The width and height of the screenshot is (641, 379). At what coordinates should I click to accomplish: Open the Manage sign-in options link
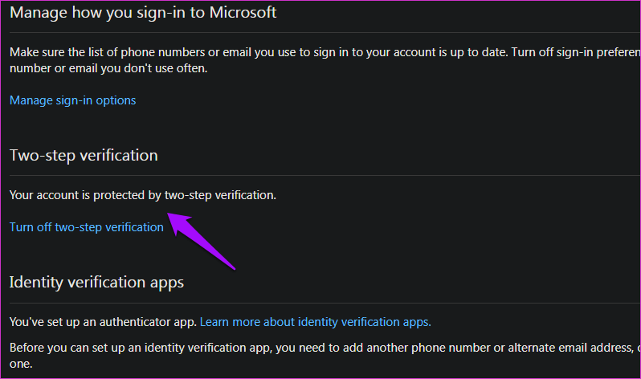pos(73,100)
